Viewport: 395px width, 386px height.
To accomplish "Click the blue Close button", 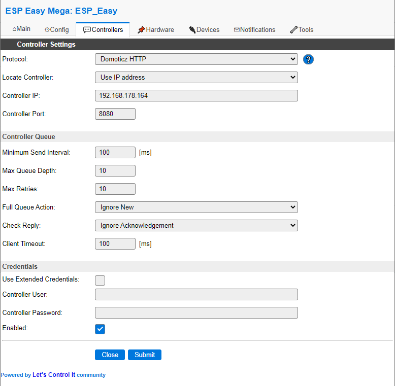I will (110, 355).
